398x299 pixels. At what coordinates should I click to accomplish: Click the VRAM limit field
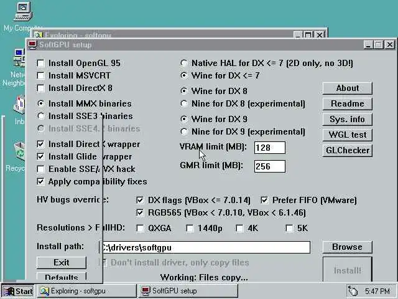pos(270,148)
